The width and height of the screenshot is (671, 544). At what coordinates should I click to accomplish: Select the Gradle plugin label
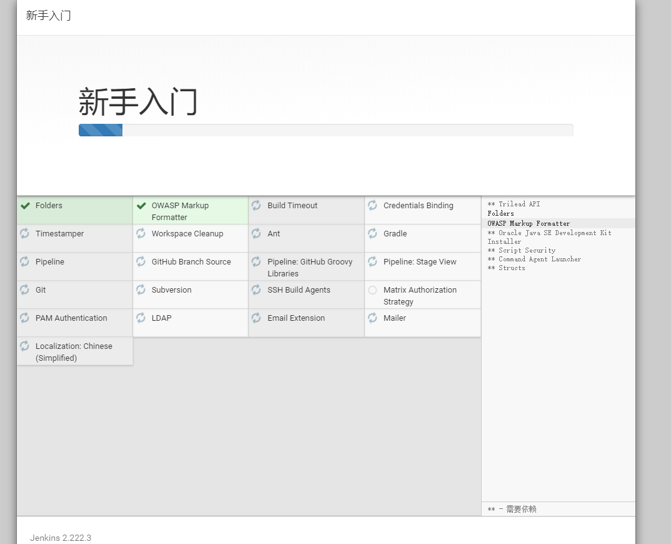pos(395,234)
